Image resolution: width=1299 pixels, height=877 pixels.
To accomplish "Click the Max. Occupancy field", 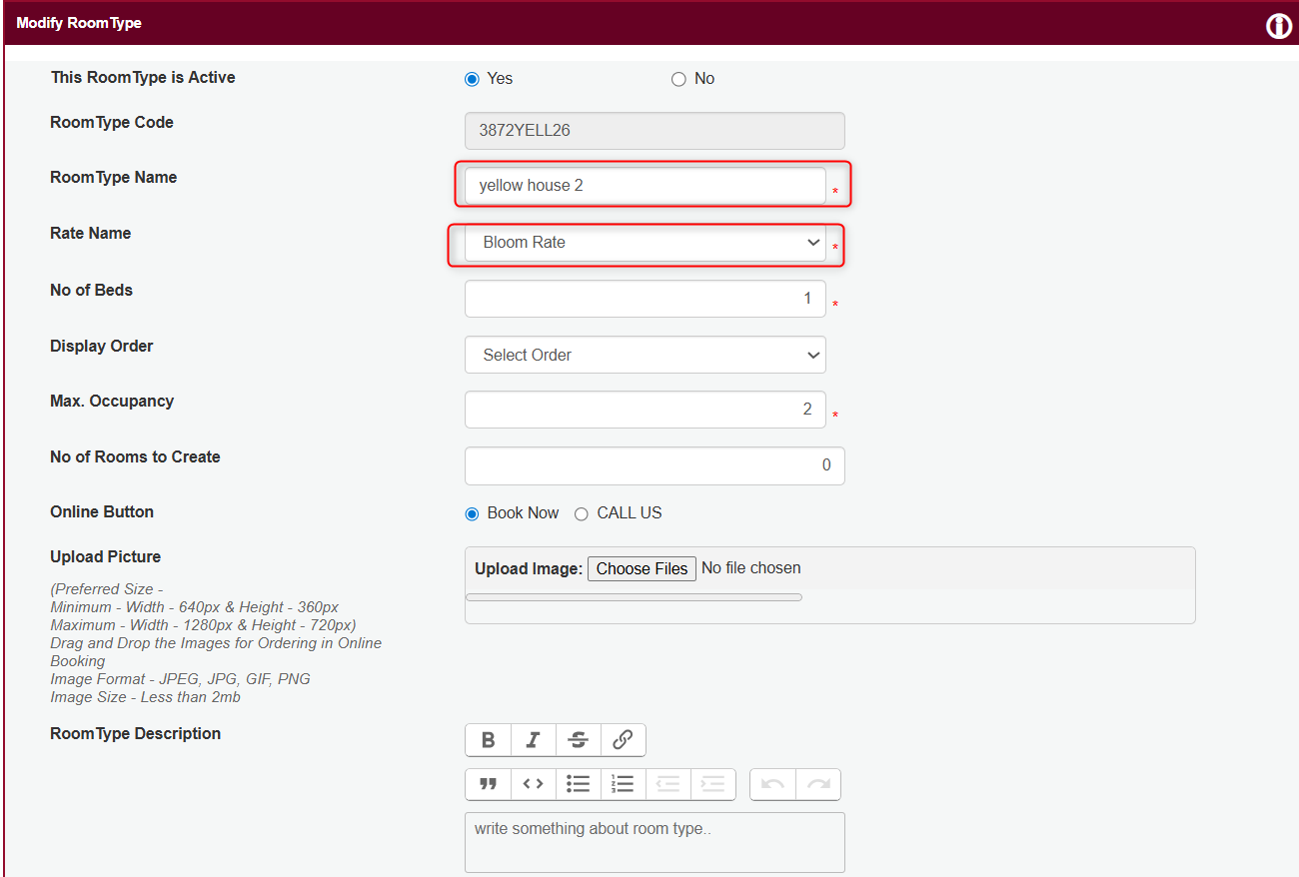I will (x=646, y=410).
